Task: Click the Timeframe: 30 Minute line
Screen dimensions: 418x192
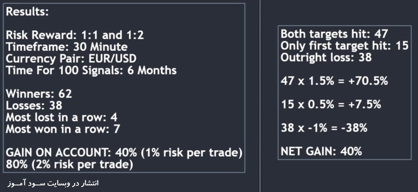Action: tap(67, 47)
